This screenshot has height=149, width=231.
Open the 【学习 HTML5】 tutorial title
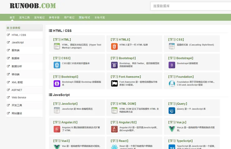click(x=120, y=40)
